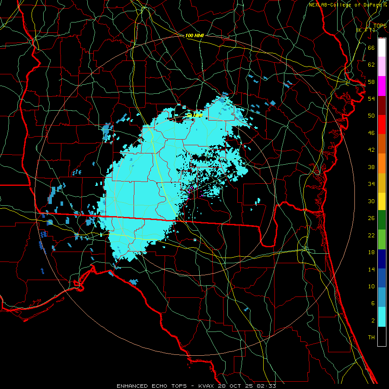Click the '50 NMI' range ring label
The image size is (389, 389).
(194, 115)
